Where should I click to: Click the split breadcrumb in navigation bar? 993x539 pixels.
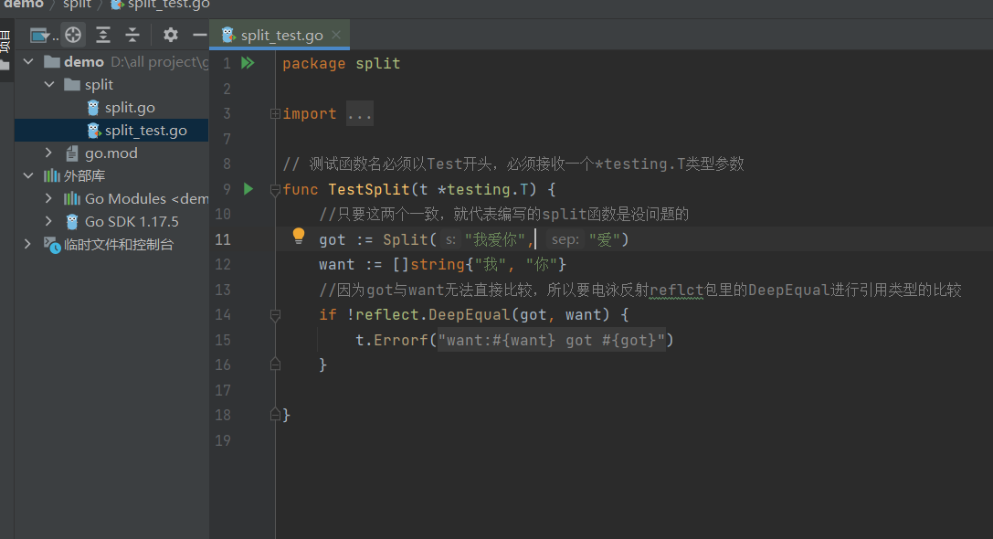[x=77, y=5]
